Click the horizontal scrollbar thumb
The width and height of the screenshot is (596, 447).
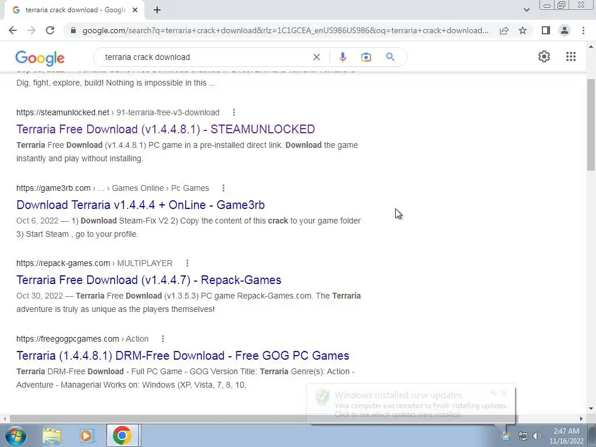tap(264, 418)
